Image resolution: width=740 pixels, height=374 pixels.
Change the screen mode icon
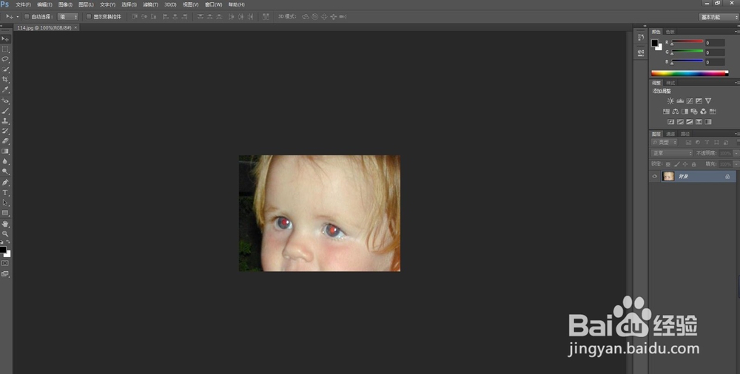[5, 273]
